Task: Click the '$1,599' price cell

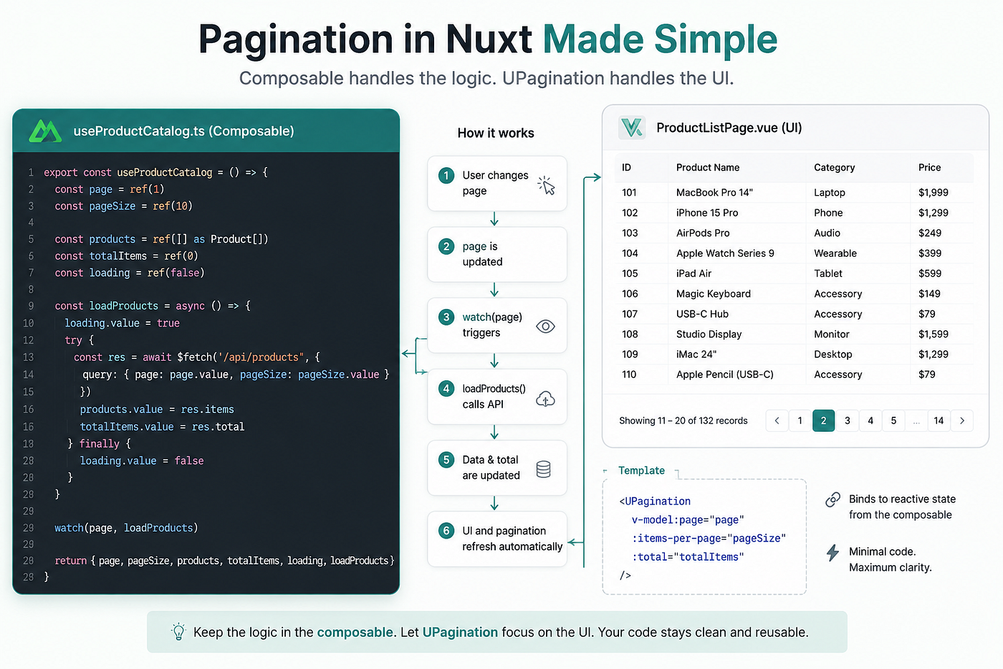Action: [x=934, y=334]
